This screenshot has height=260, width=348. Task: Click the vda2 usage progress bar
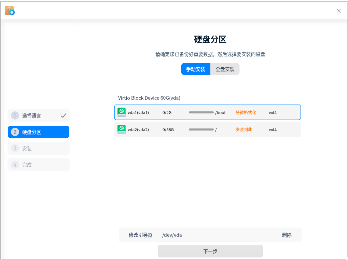[x=201, y=129]
